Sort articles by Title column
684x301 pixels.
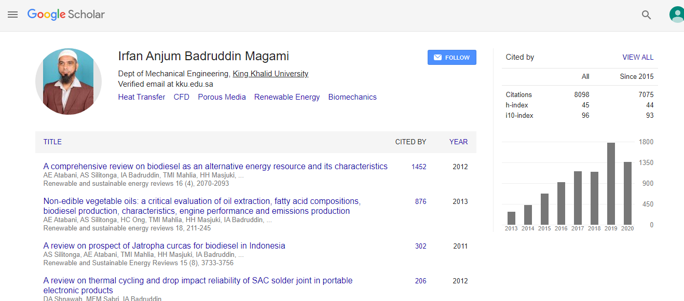pos(52,142)
